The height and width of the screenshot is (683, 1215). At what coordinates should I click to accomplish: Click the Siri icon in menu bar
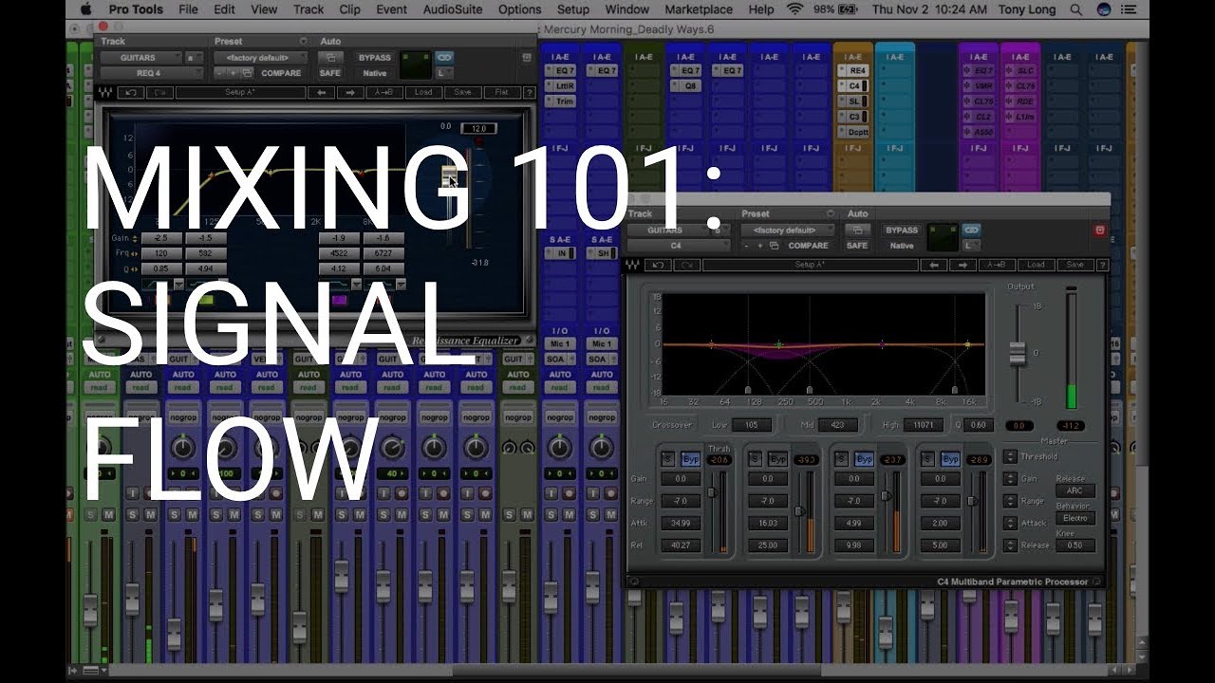[1104, 9]
